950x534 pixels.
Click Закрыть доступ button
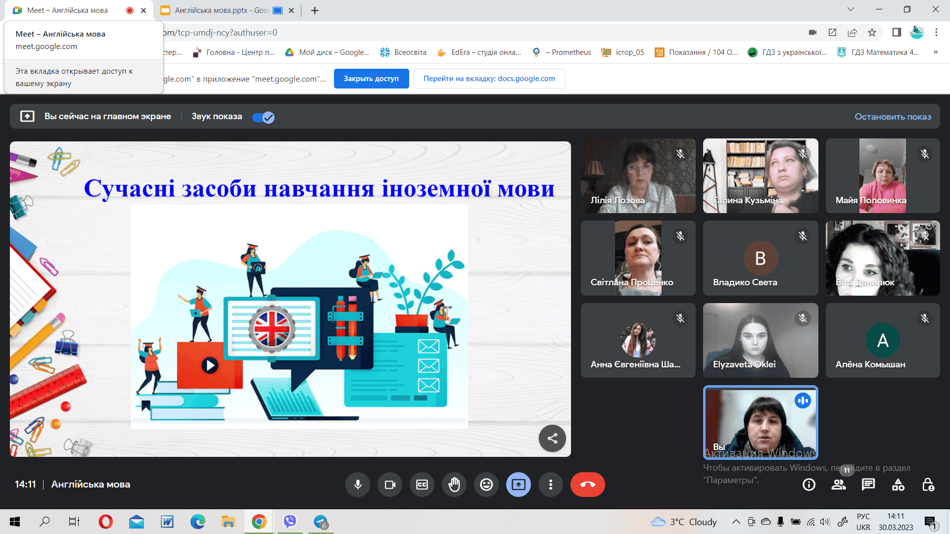371,79
